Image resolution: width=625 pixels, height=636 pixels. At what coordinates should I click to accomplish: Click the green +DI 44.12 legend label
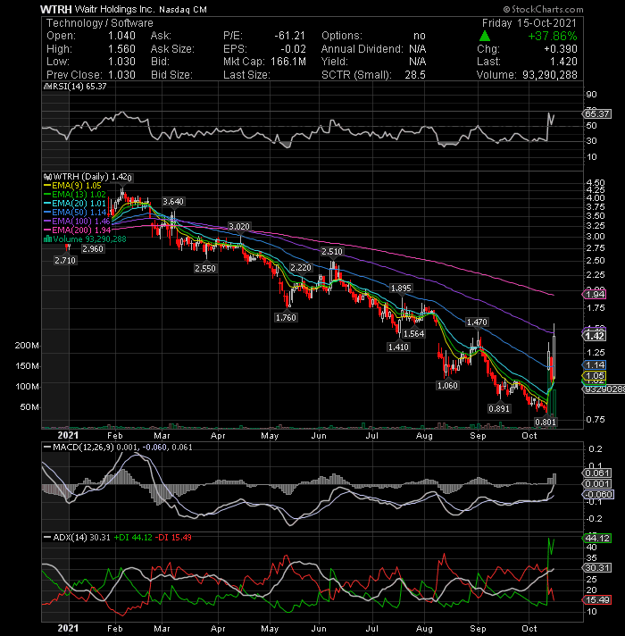point(133,538)
